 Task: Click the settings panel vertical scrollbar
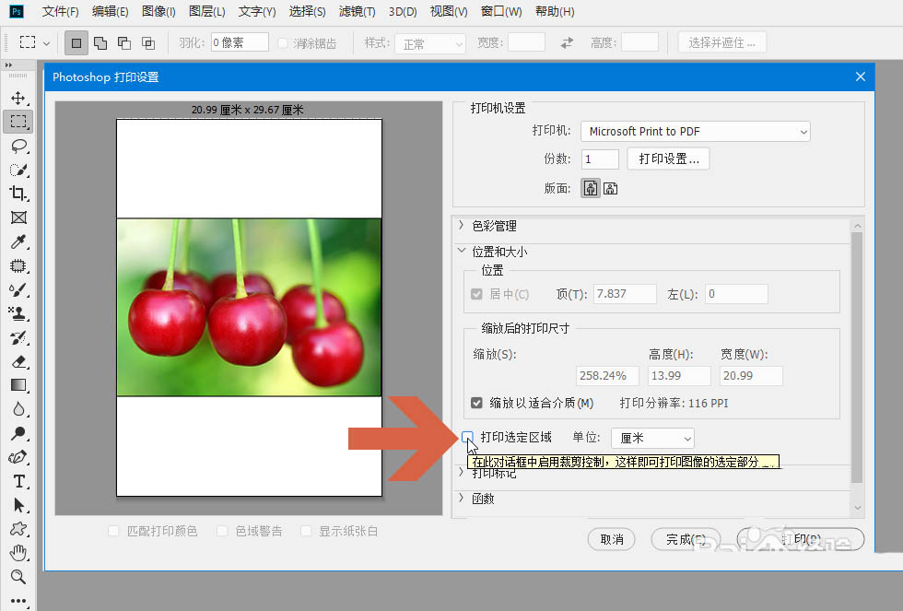[857, 357]
